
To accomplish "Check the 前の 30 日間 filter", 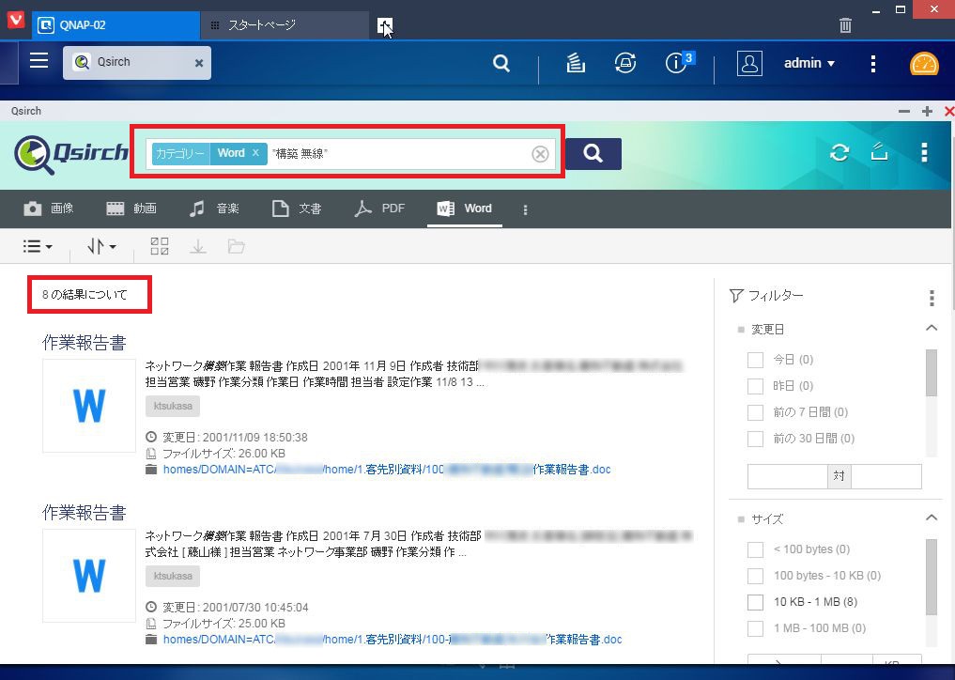I will point(755,438).
